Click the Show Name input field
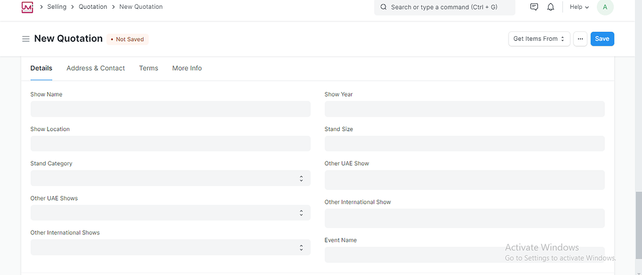Image resolution: width=642 pixels, height=275 pixels. point(170,109)
